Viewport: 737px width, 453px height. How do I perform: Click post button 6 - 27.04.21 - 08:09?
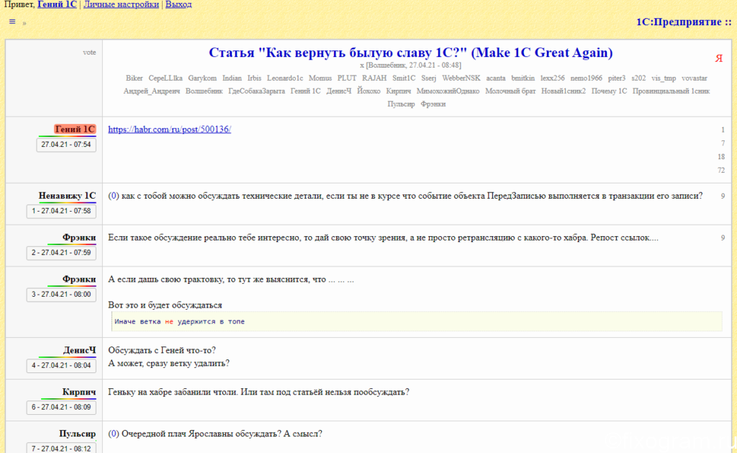tap(62, 408)
